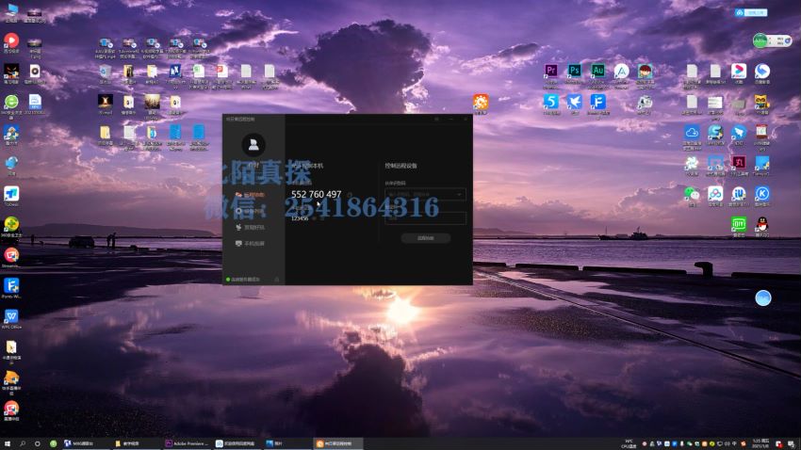Open the top-right cloud upload widget
801x450 pixels.
[x=751, y=13]
